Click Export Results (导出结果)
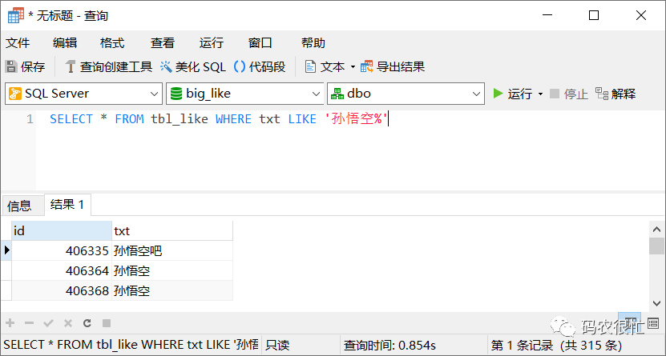The width and height of the screenshot is (666, 356). pyautogui.click(x=393, y=66)
